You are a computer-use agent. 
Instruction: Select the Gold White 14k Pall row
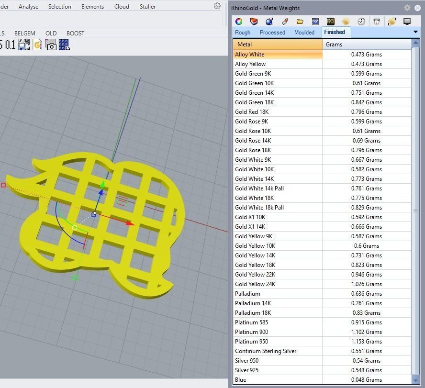(322, 188)
